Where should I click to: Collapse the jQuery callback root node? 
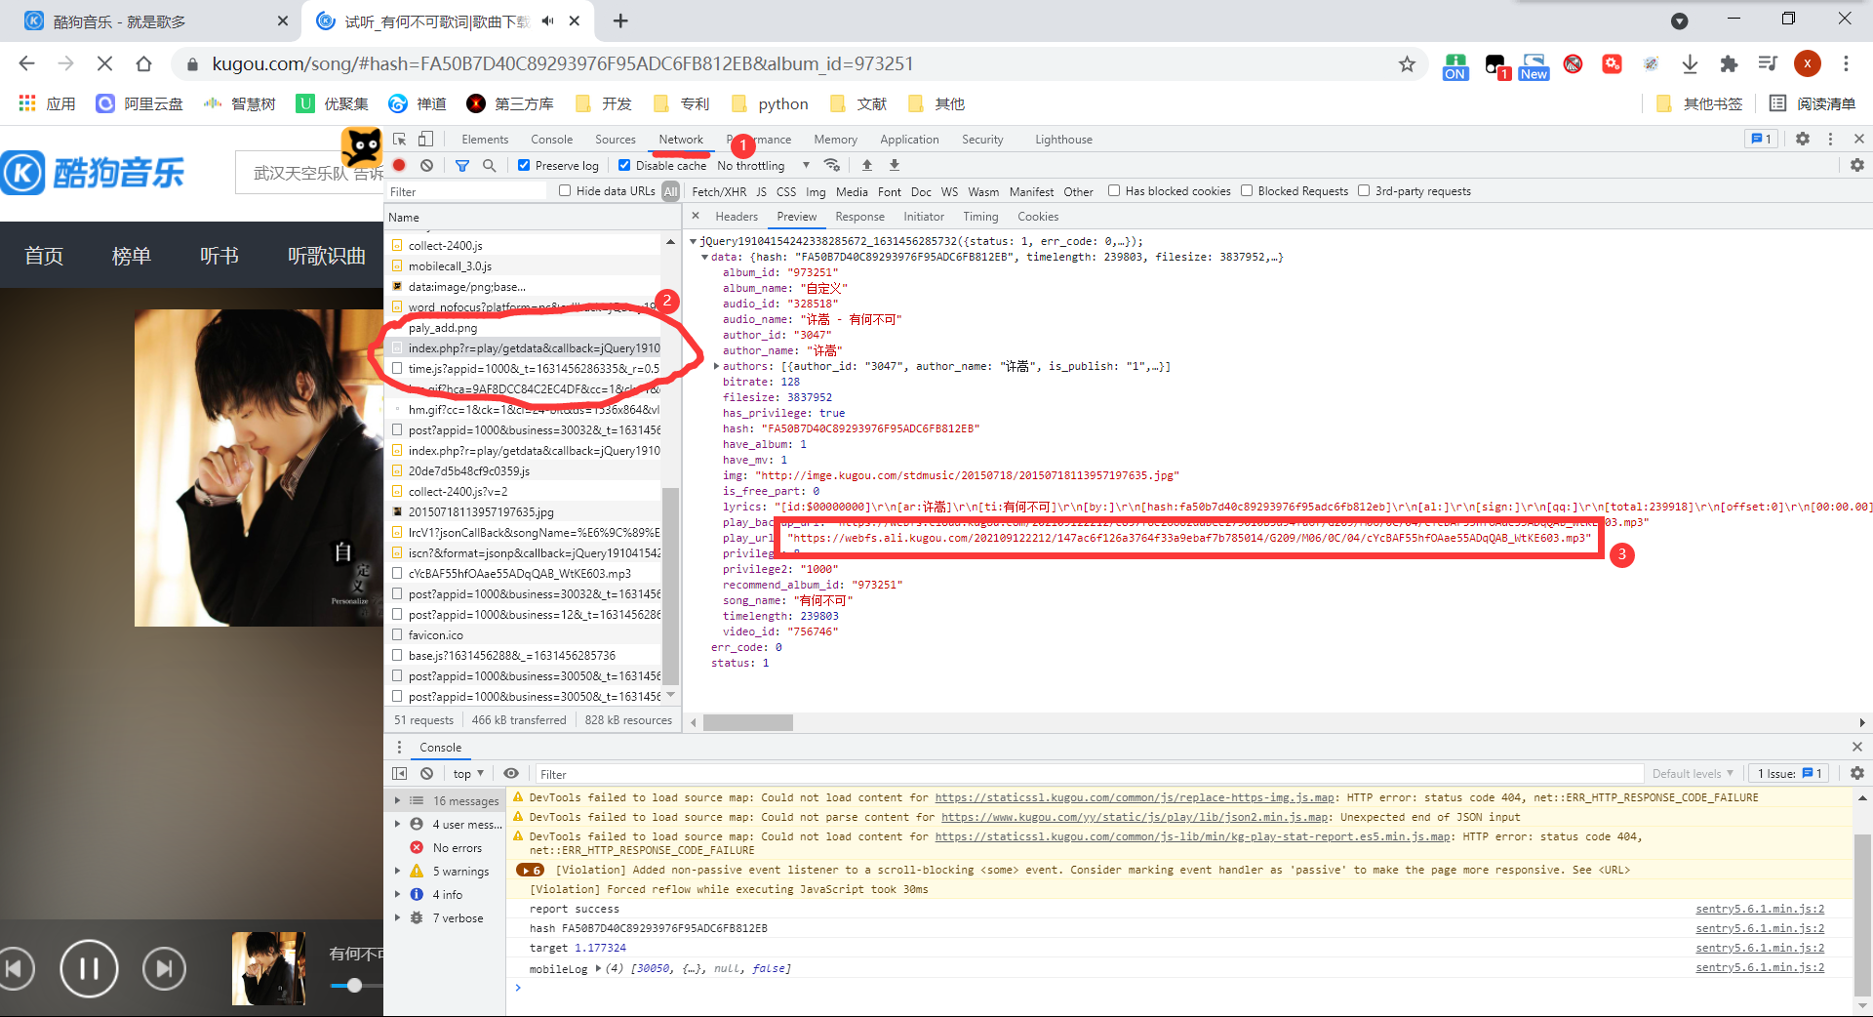point(694,241)
